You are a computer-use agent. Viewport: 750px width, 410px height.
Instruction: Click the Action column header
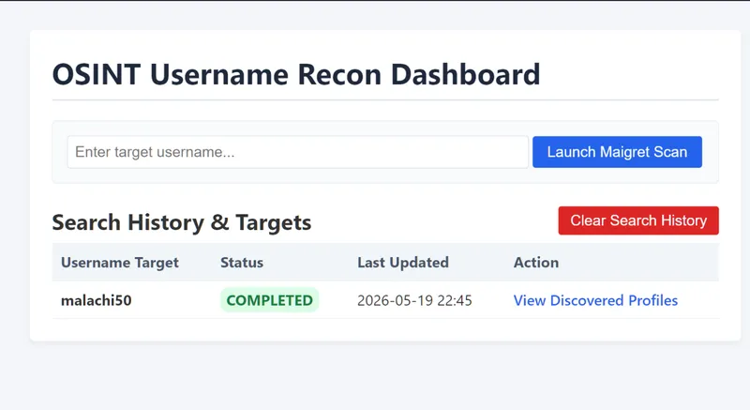(535, 263)
